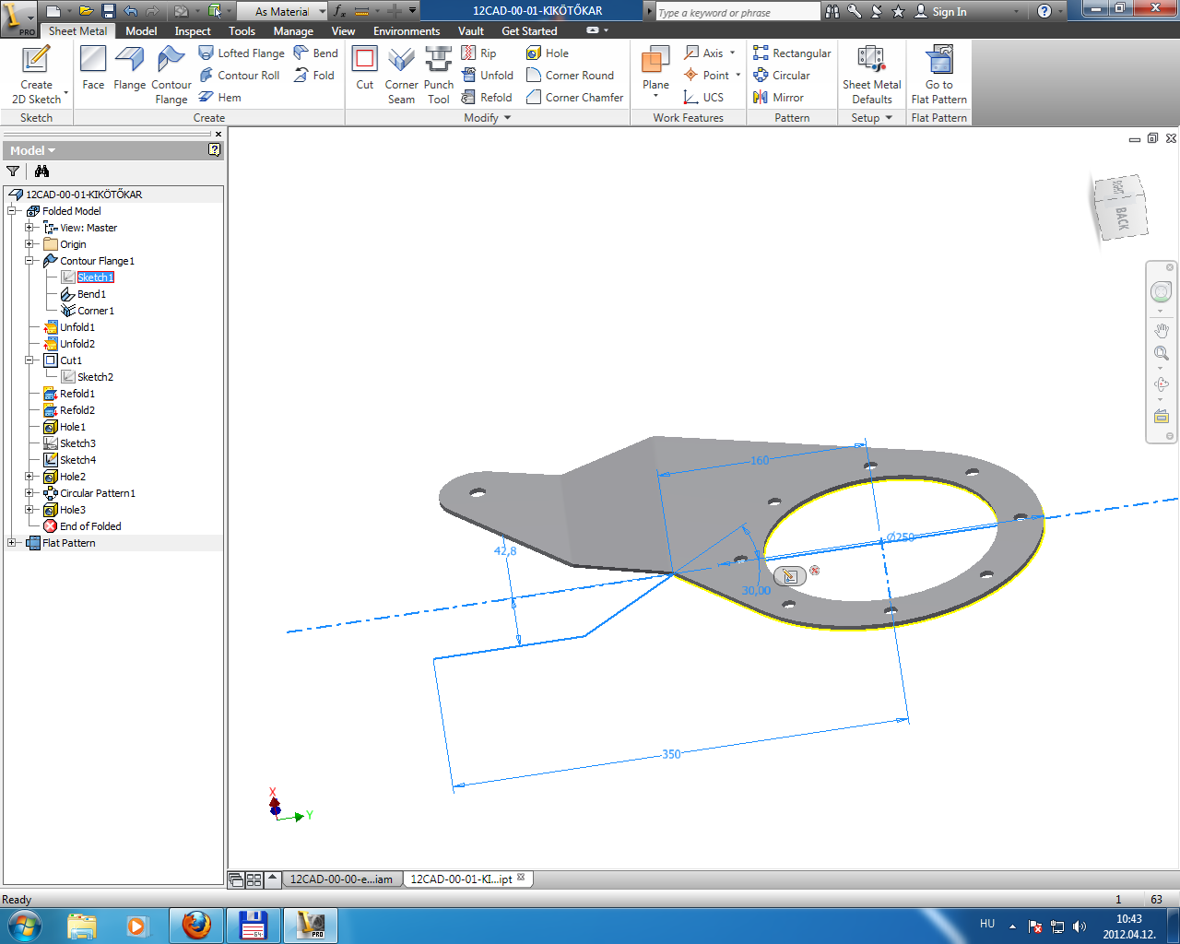Open Sheet Metal Defaults
This screenshot has height=944, width=1180.
(x=871, y=75)
